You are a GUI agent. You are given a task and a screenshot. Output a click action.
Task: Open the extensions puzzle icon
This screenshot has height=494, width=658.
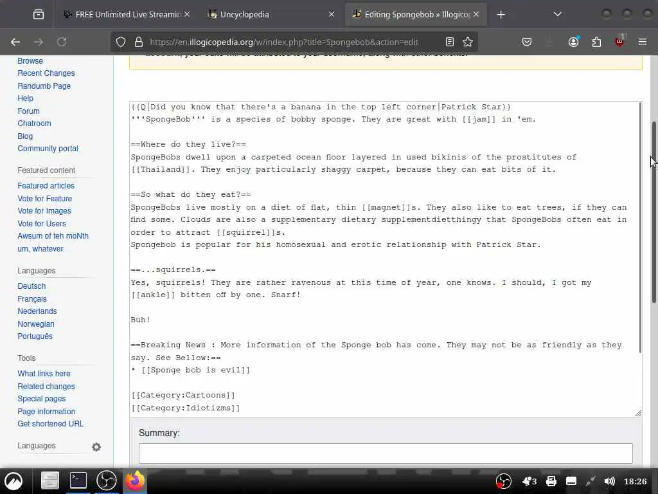(596, 42)
